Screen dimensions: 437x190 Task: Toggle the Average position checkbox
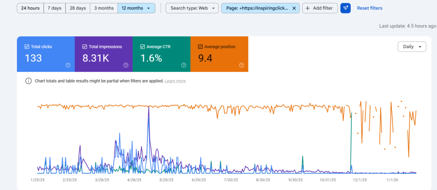pos(201,47)
